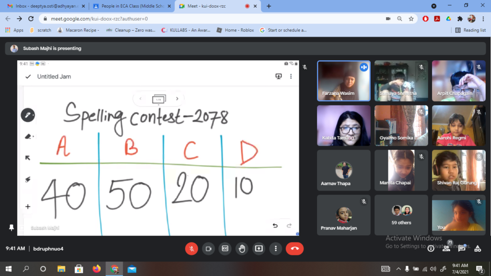Viewport: 491px width, 276px height.
Task: Show the participants list
Action: coord(446,248)
